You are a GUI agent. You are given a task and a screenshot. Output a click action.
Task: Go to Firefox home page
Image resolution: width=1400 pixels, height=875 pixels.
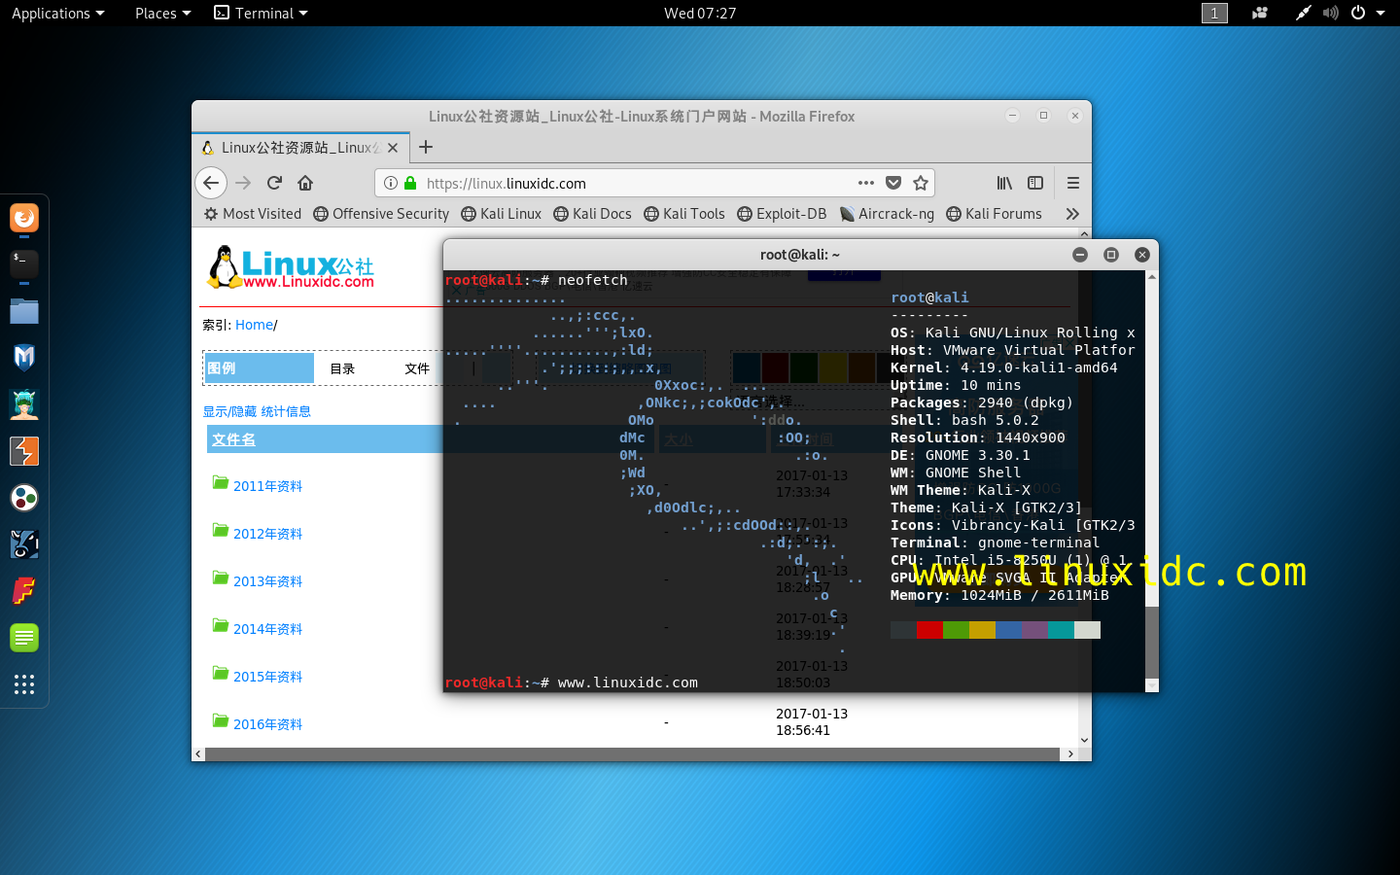coord(305,183)
